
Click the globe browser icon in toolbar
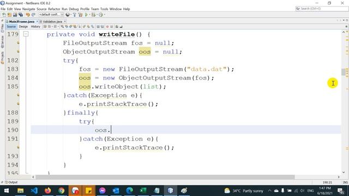click(68, 15)
